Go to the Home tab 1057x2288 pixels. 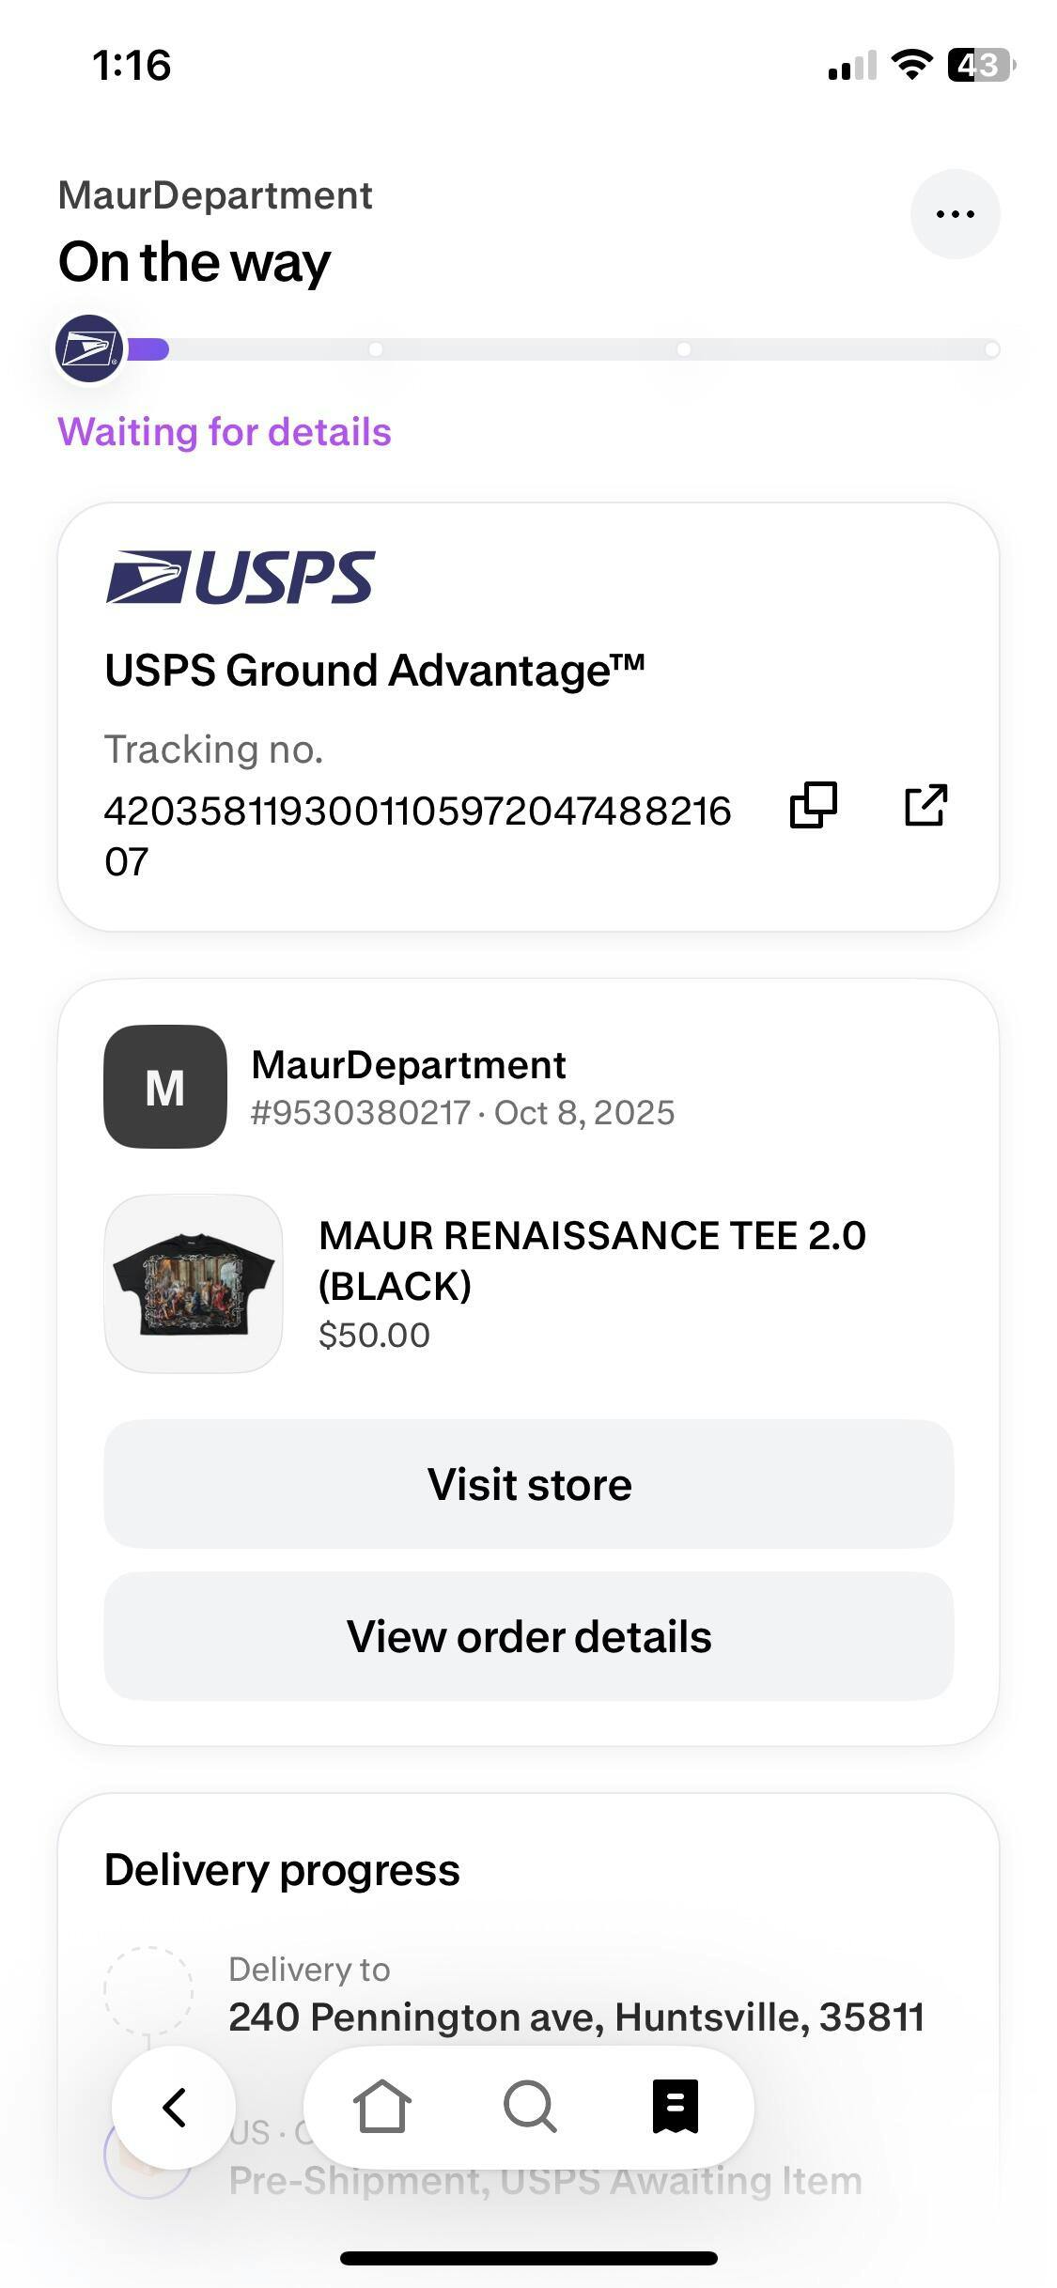[381, 2107]
